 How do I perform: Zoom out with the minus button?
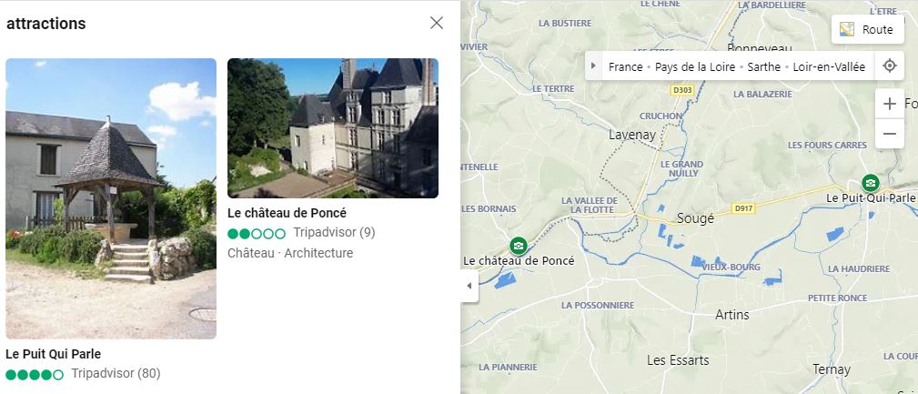coord(889,134)
